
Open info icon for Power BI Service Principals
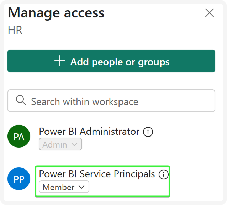[x=163, y=174]
